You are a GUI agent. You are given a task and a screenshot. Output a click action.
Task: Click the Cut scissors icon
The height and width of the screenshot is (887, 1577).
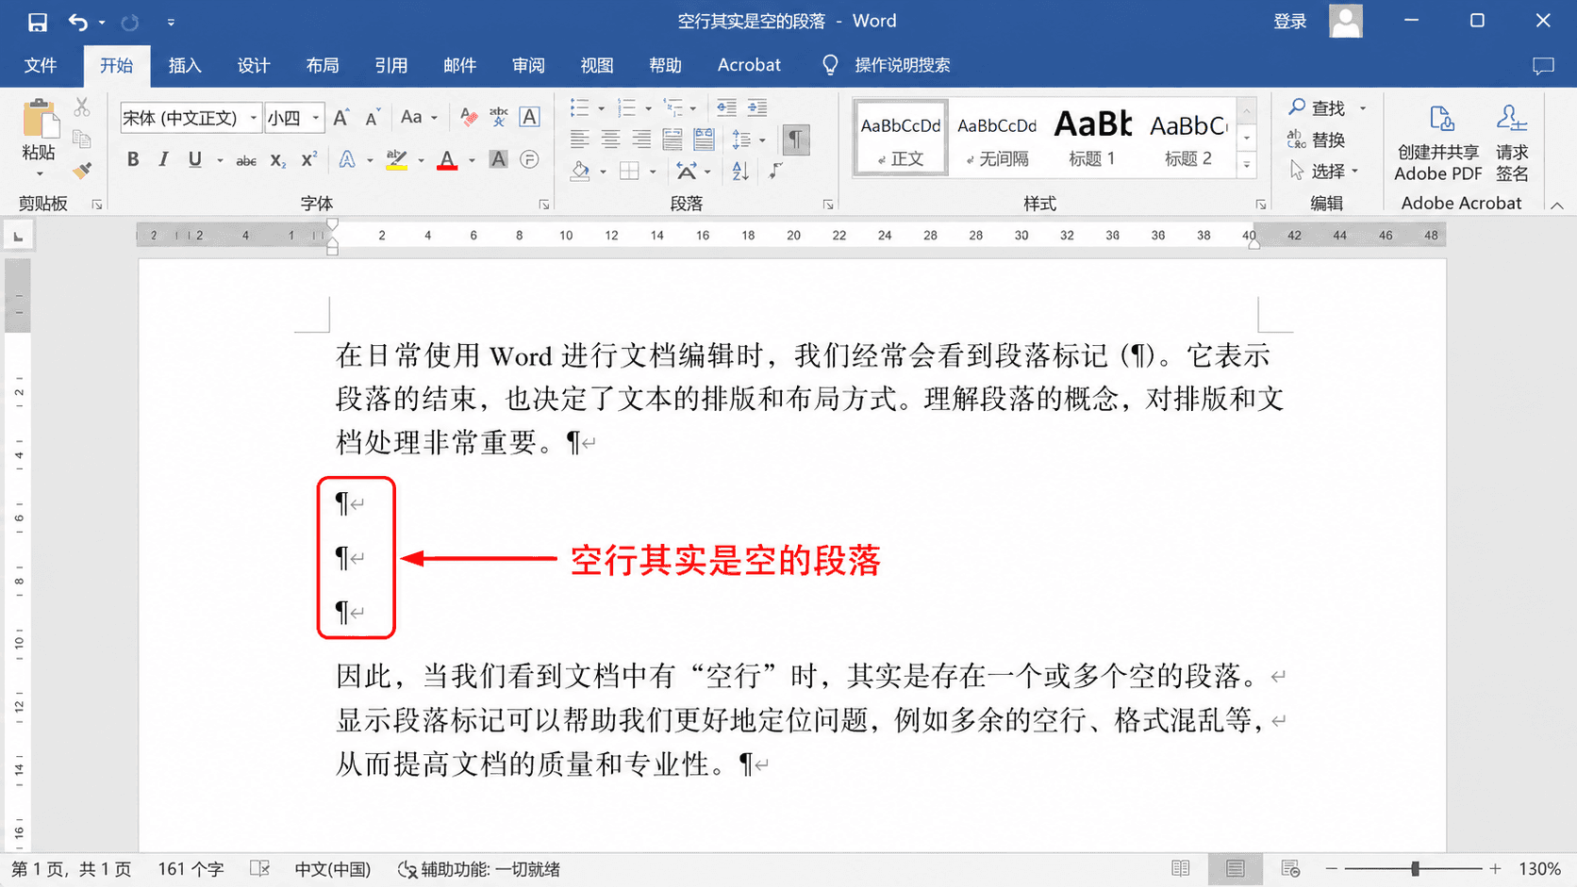[82, 107]
